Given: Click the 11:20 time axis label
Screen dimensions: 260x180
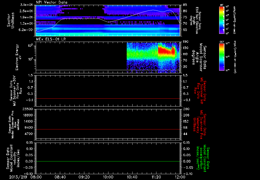Looking at the screenshot, I should (x=156, y=177).
